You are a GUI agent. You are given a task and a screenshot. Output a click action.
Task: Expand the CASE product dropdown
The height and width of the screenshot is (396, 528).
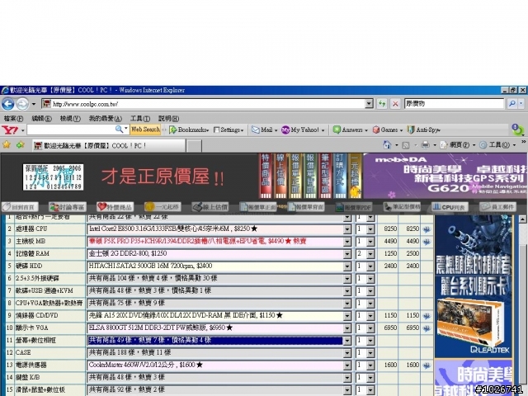(x=346, y=353)
